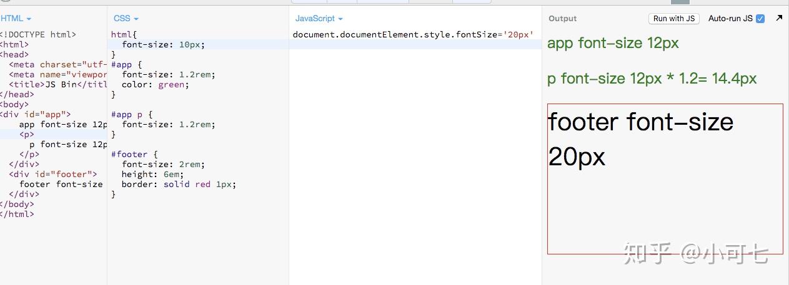The height and width of the screenshot is (285, 789).
Task: Click the Run with JS button
Action: (674, 19)
